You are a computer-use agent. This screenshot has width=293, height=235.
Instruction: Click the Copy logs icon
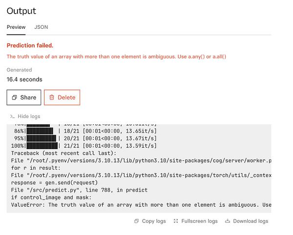[x=137, y=221]
